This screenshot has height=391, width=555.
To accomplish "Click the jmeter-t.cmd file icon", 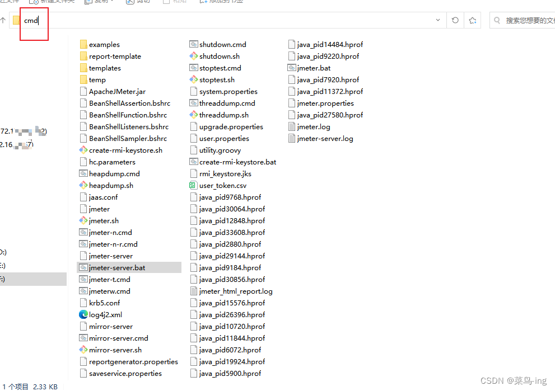I will coord(83,279).
